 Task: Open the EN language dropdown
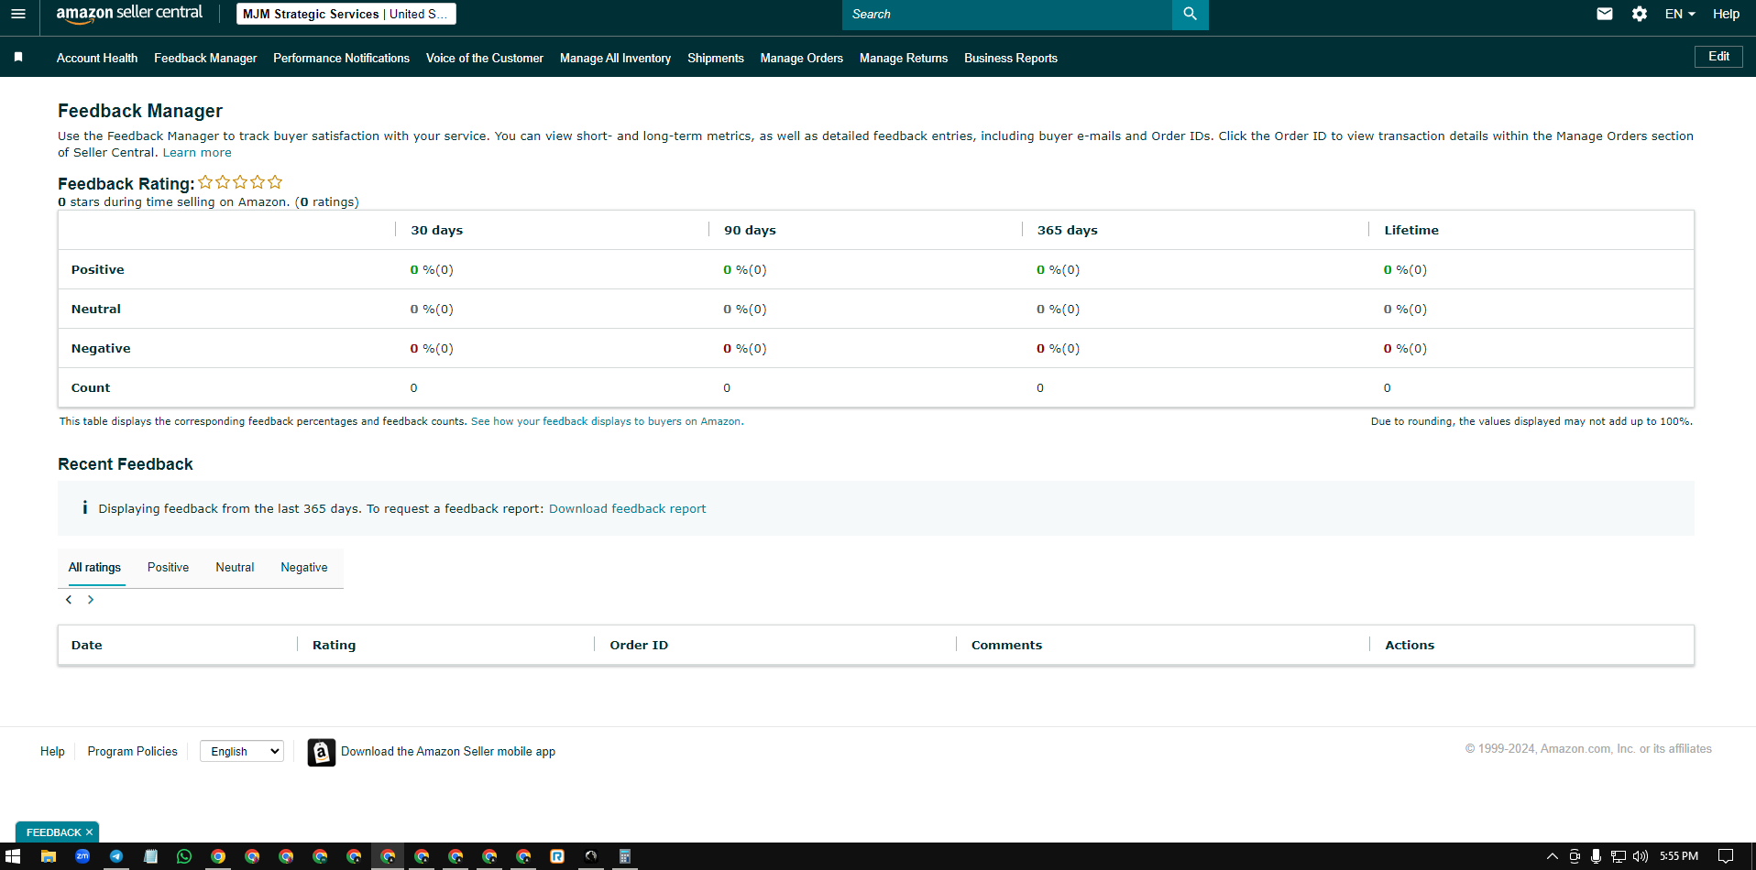pyautogui.click(x=1680, y=14)
